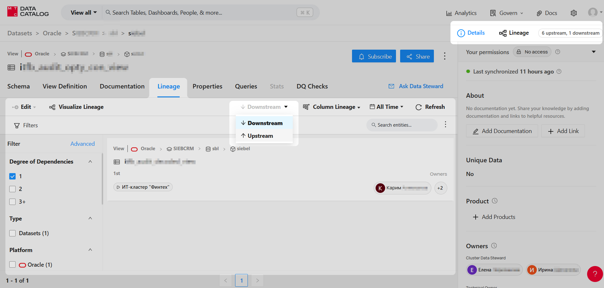Open the settings gear icon
604x288 pixels.
coord(573,13)
